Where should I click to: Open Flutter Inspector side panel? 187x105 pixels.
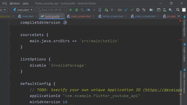(184, 26)
